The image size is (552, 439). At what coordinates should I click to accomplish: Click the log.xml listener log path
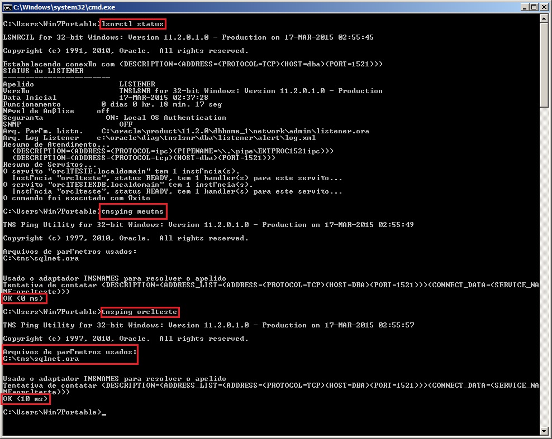(206, 138)
